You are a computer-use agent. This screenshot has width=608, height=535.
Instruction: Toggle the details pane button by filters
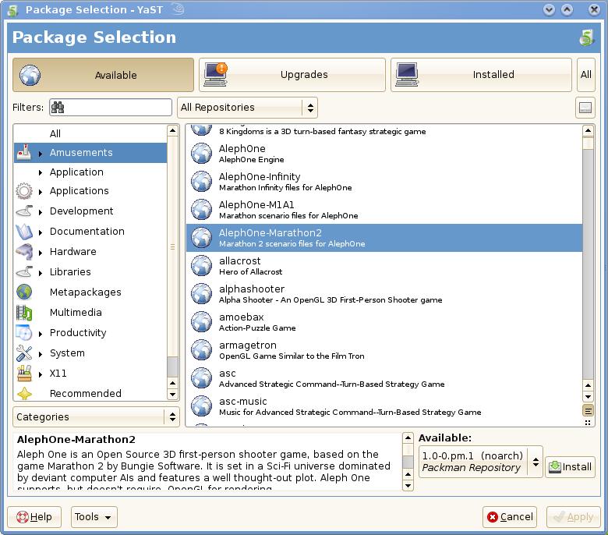click(x=585, y=108)
